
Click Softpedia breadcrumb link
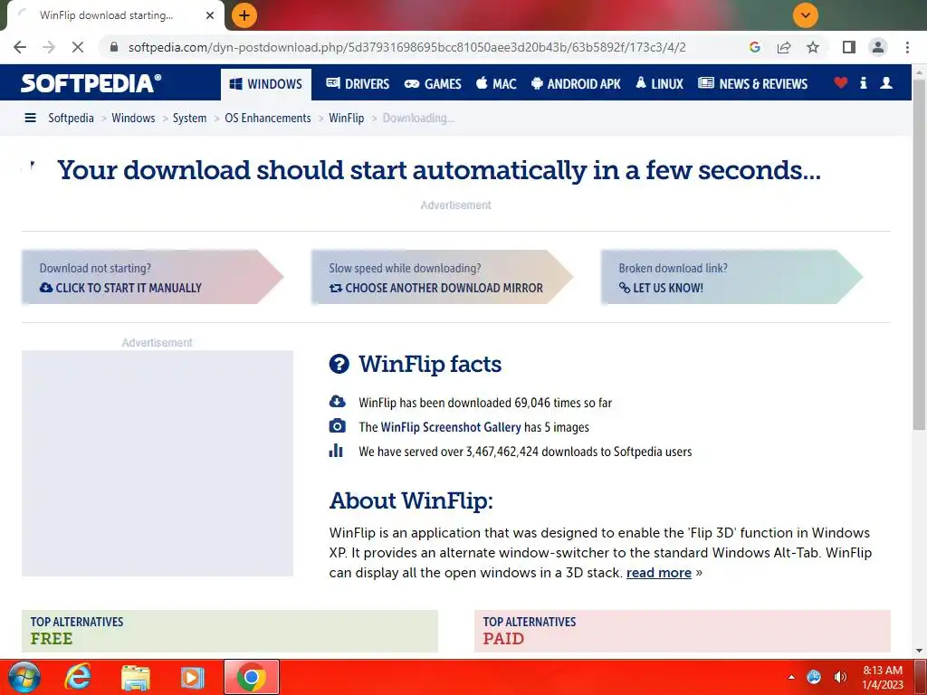click(x=71, y=119)
